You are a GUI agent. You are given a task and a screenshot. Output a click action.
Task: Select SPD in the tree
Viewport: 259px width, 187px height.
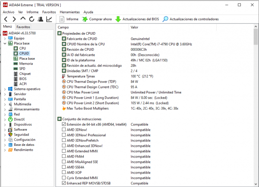click(x=22, y=68)
